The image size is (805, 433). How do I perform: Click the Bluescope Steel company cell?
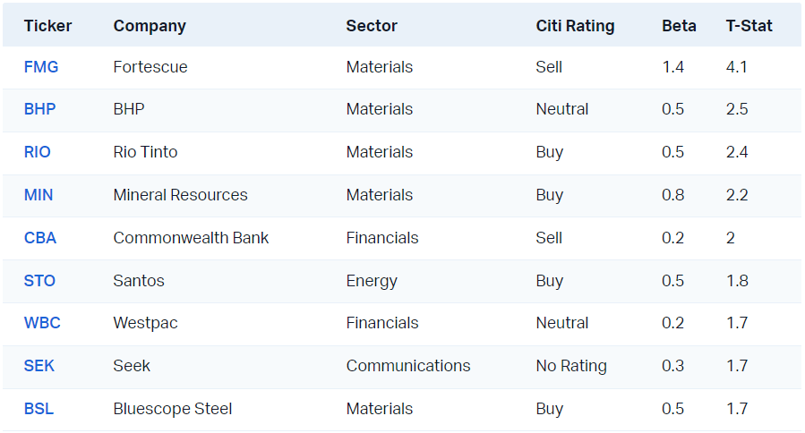(x=172, y=409)
